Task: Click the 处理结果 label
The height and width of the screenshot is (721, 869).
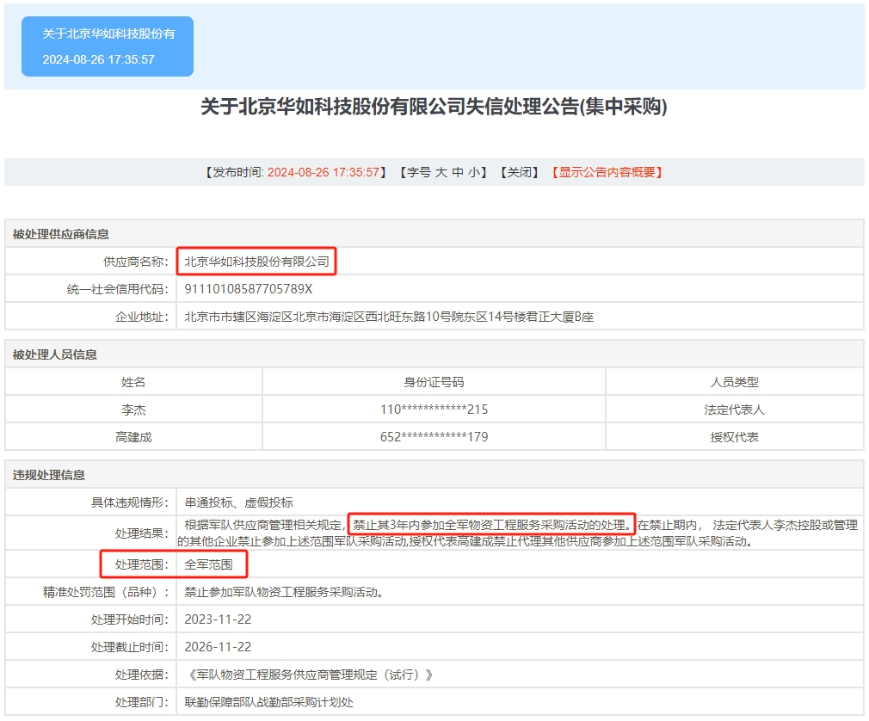Action: (141, 533)
